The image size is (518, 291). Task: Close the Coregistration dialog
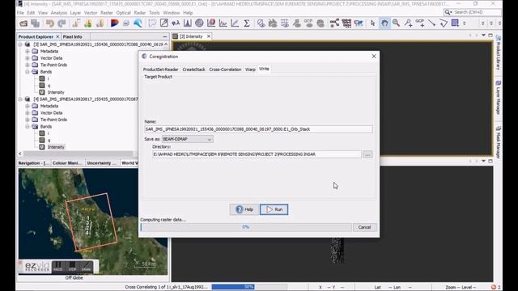[374, 56]
